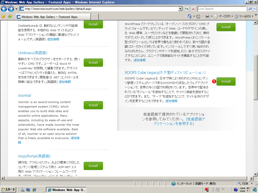Open the スタート menu
Viewport: 258px width, 193px height.
click(x=8, y=190)
